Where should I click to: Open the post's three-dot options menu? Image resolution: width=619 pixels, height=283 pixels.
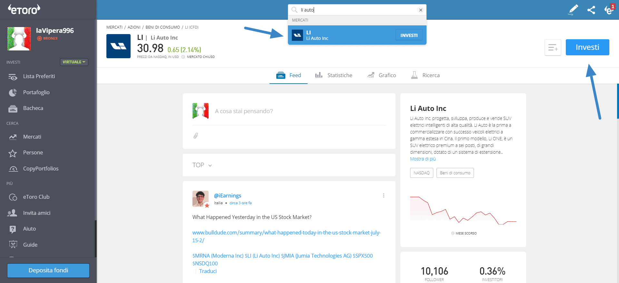click(384, 196)
